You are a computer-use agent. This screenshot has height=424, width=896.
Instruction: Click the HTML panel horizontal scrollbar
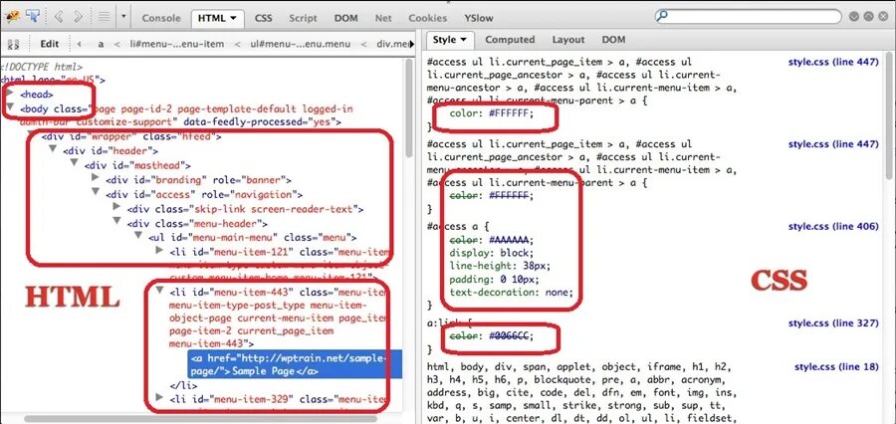coord(201,419)
